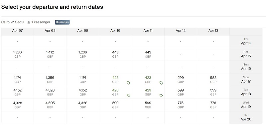Image resolution: width=266 pixels, height=127 pixels.
Task: Click the round-trip arrows between Cairo and Seoul
Action: (12, 22)
